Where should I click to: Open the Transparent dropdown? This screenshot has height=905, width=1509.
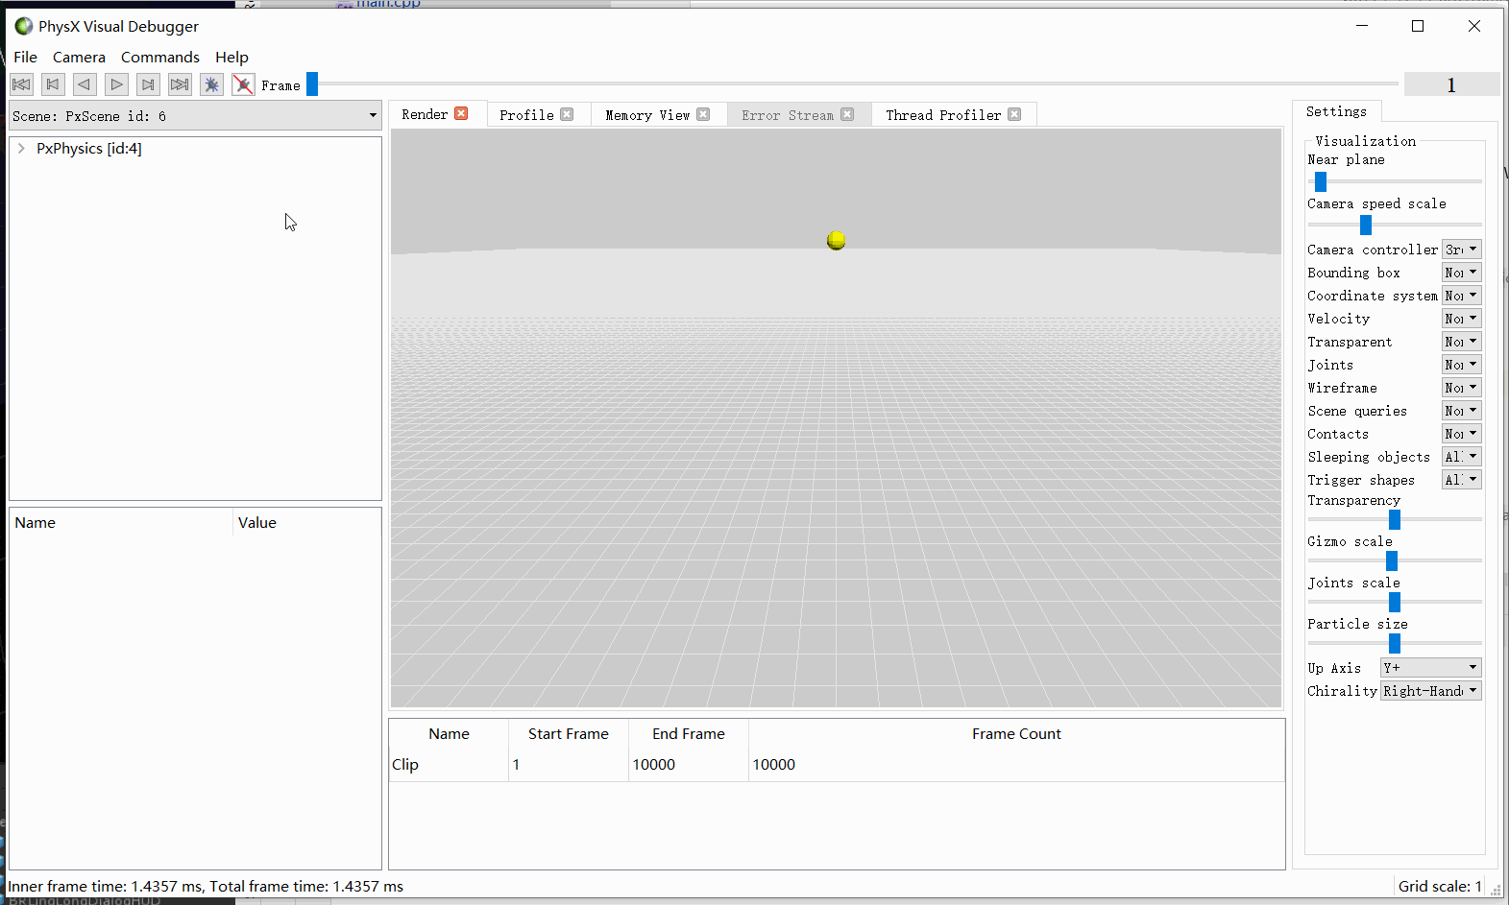pyautogui.click(x=1461, y=342)
